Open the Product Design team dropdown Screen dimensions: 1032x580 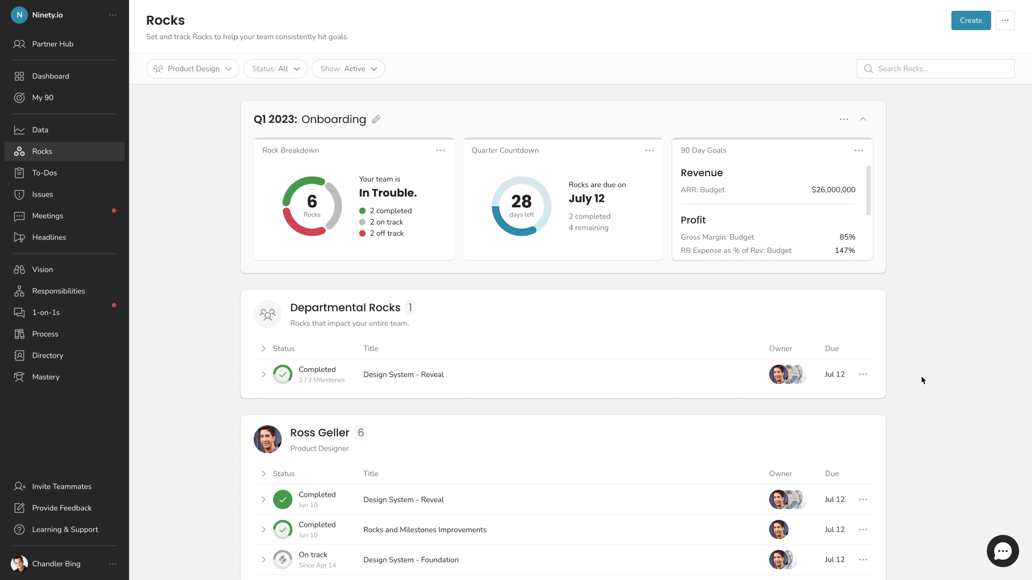(192, 69)
